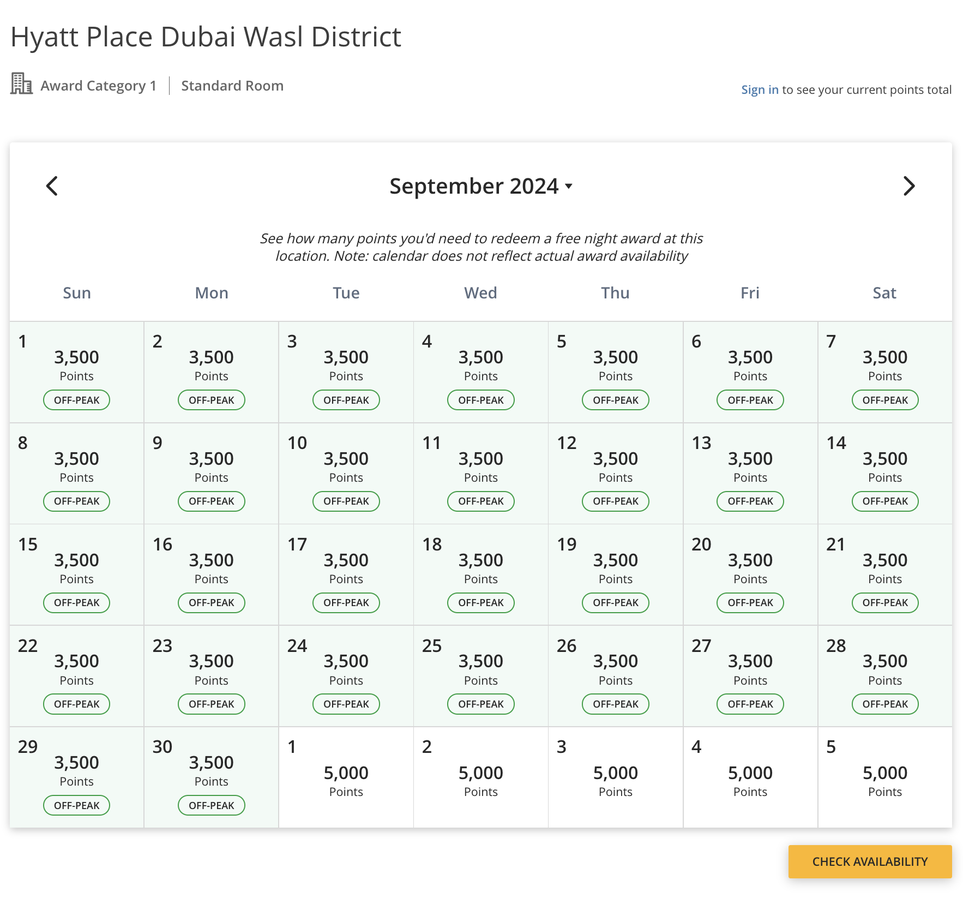Click the Standard Room label
Viewport: 963px width, 898px height.
(232, 86)
